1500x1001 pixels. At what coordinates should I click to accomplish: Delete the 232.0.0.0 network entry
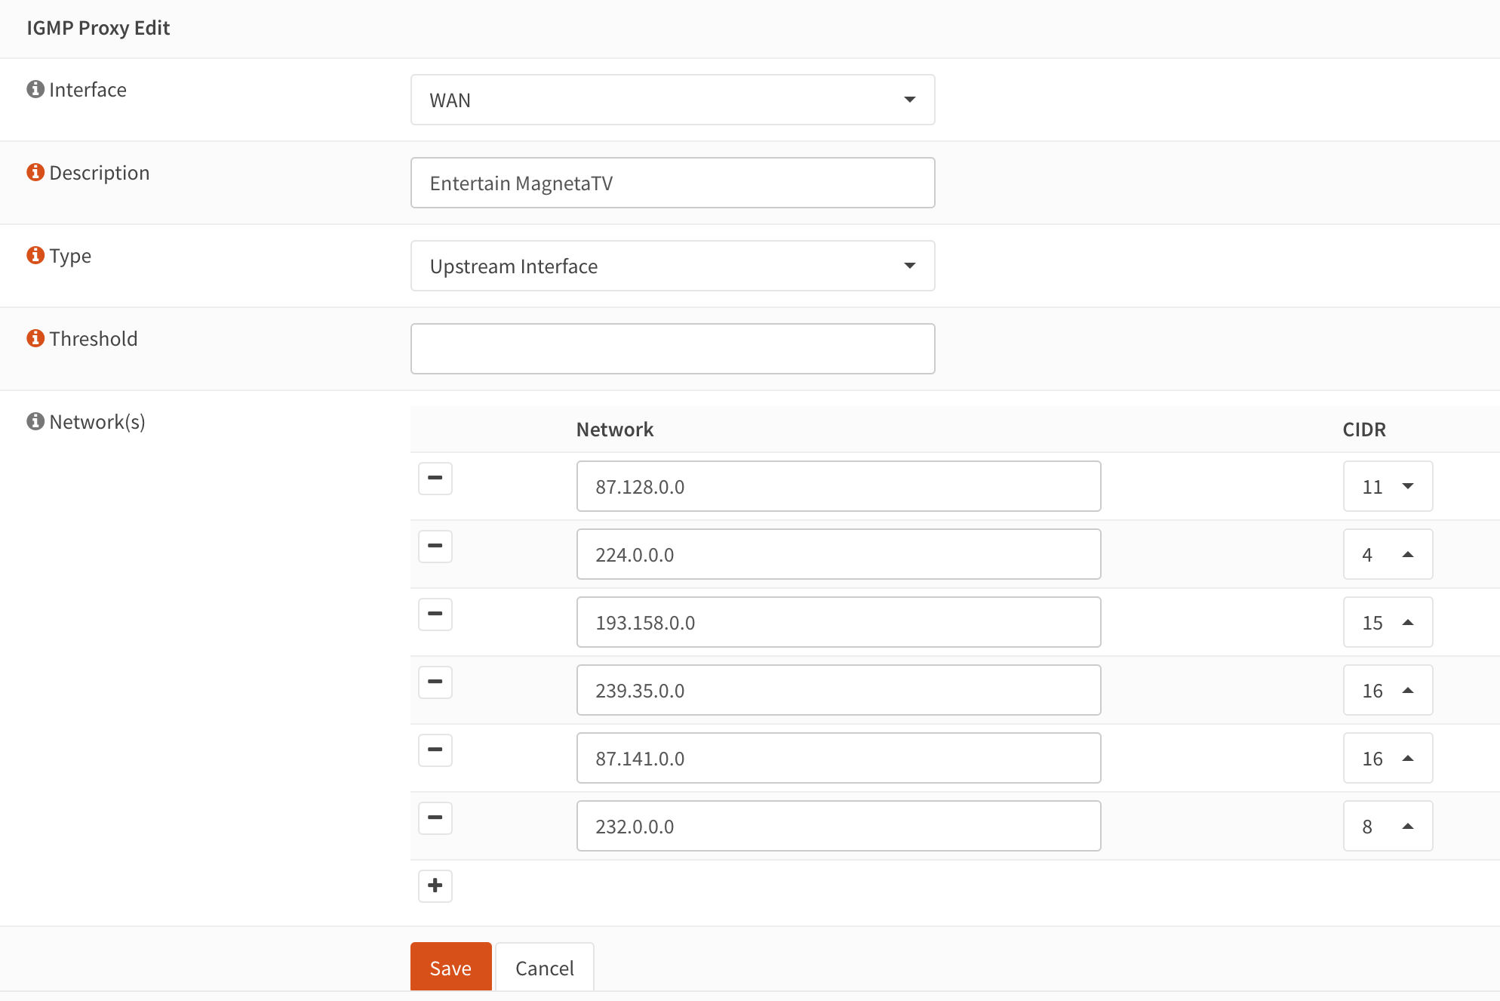(435, 818)
